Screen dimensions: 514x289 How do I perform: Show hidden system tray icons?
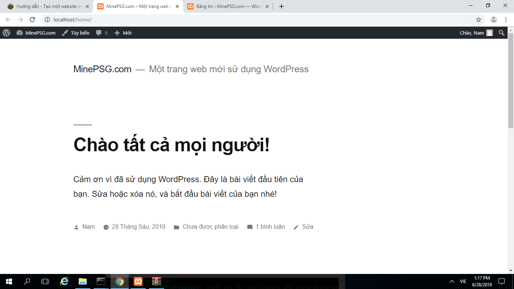pyautogui.click(x=452, y=281)
